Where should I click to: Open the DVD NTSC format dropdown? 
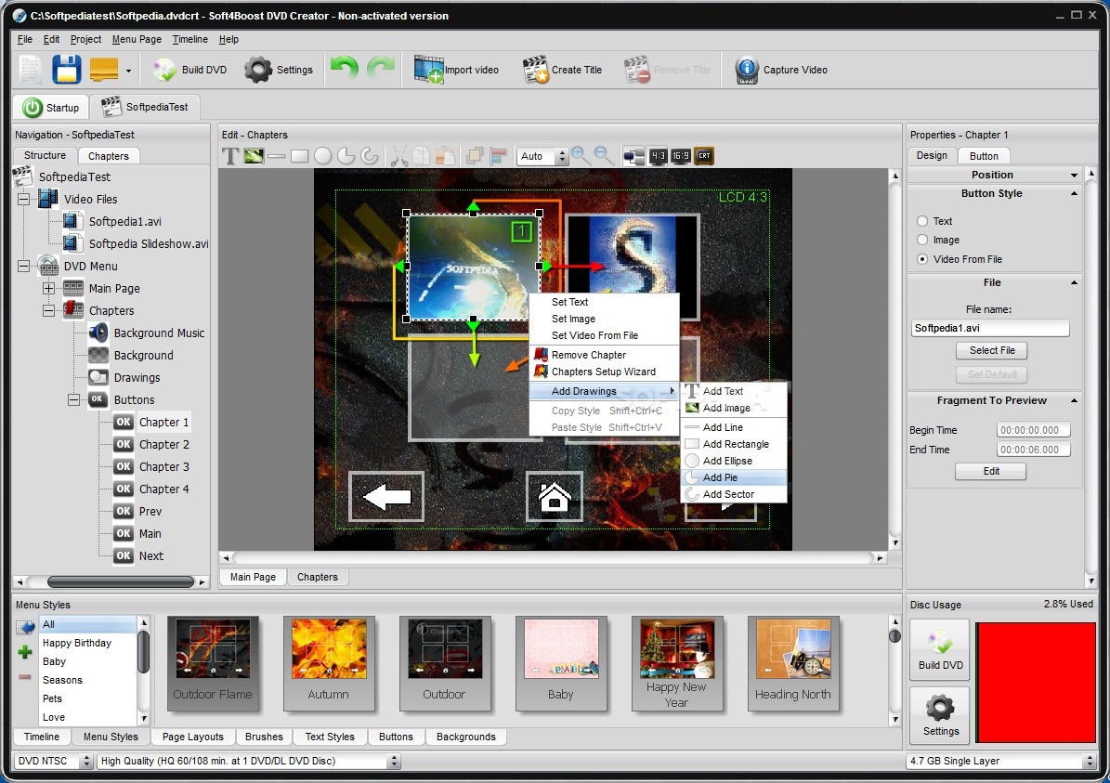[87, 761]
